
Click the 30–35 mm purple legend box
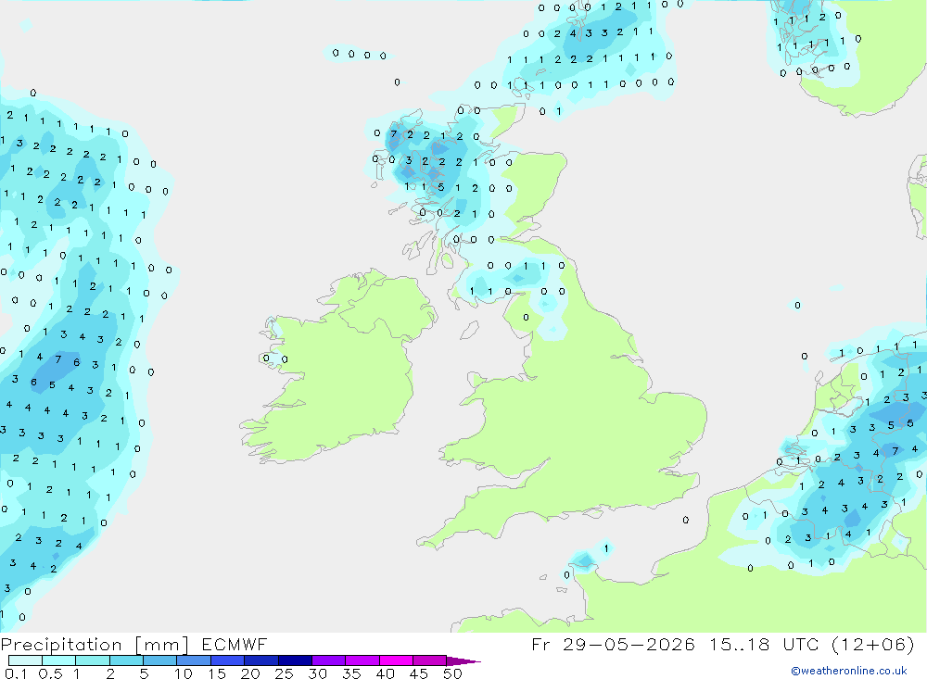click(x=329, y=660)
